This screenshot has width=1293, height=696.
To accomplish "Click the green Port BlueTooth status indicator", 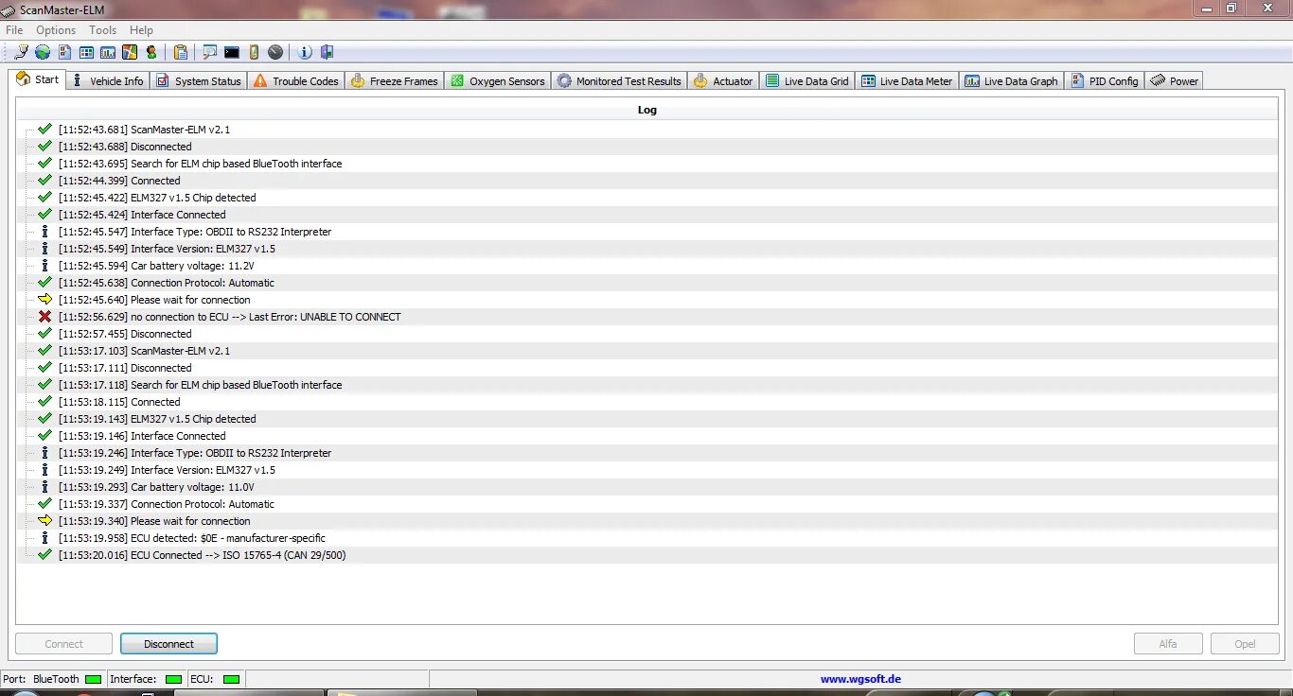I will tap(93, 679).
